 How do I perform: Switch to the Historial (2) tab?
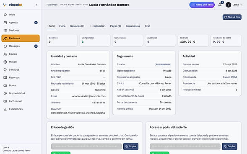pyautogui.click(x=98, y=26)
